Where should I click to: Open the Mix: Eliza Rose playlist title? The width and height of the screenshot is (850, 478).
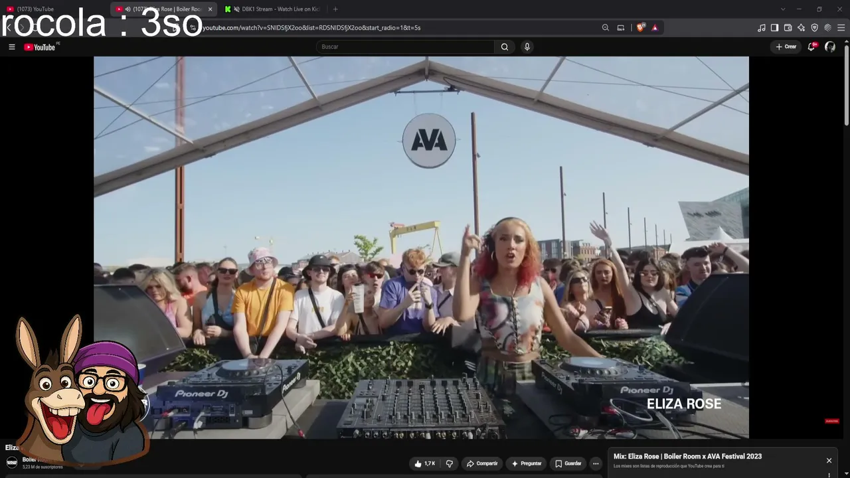point(687,457)
